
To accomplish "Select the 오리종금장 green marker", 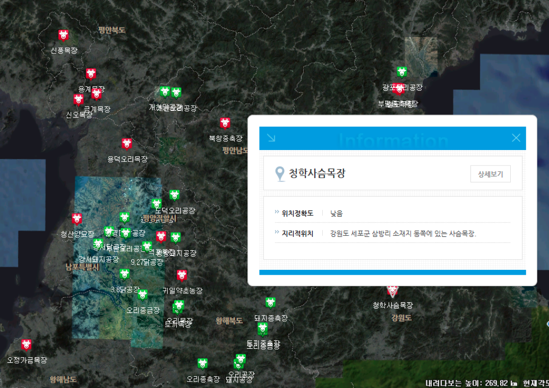I will (x=142, y=295).
